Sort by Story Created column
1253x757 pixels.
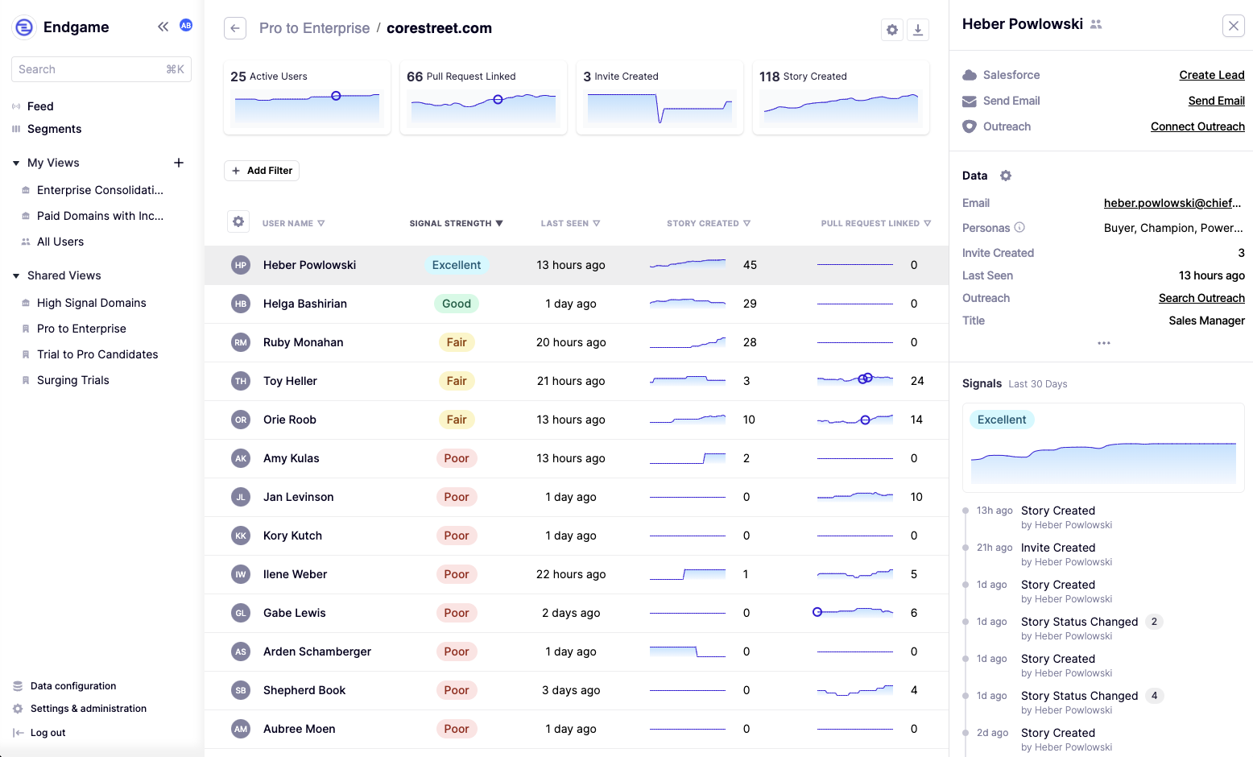[709, 223]
